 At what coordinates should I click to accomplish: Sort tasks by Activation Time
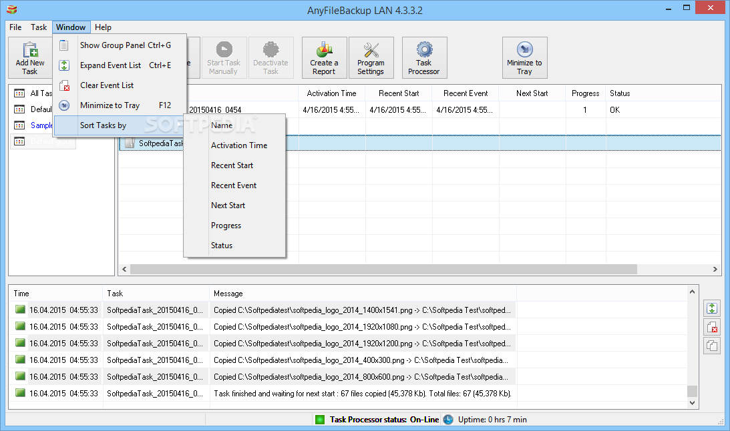pos(234,145)
